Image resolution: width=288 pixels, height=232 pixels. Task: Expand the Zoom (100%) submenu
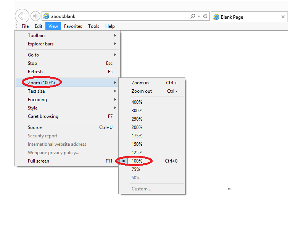click(x=67, y=83)
